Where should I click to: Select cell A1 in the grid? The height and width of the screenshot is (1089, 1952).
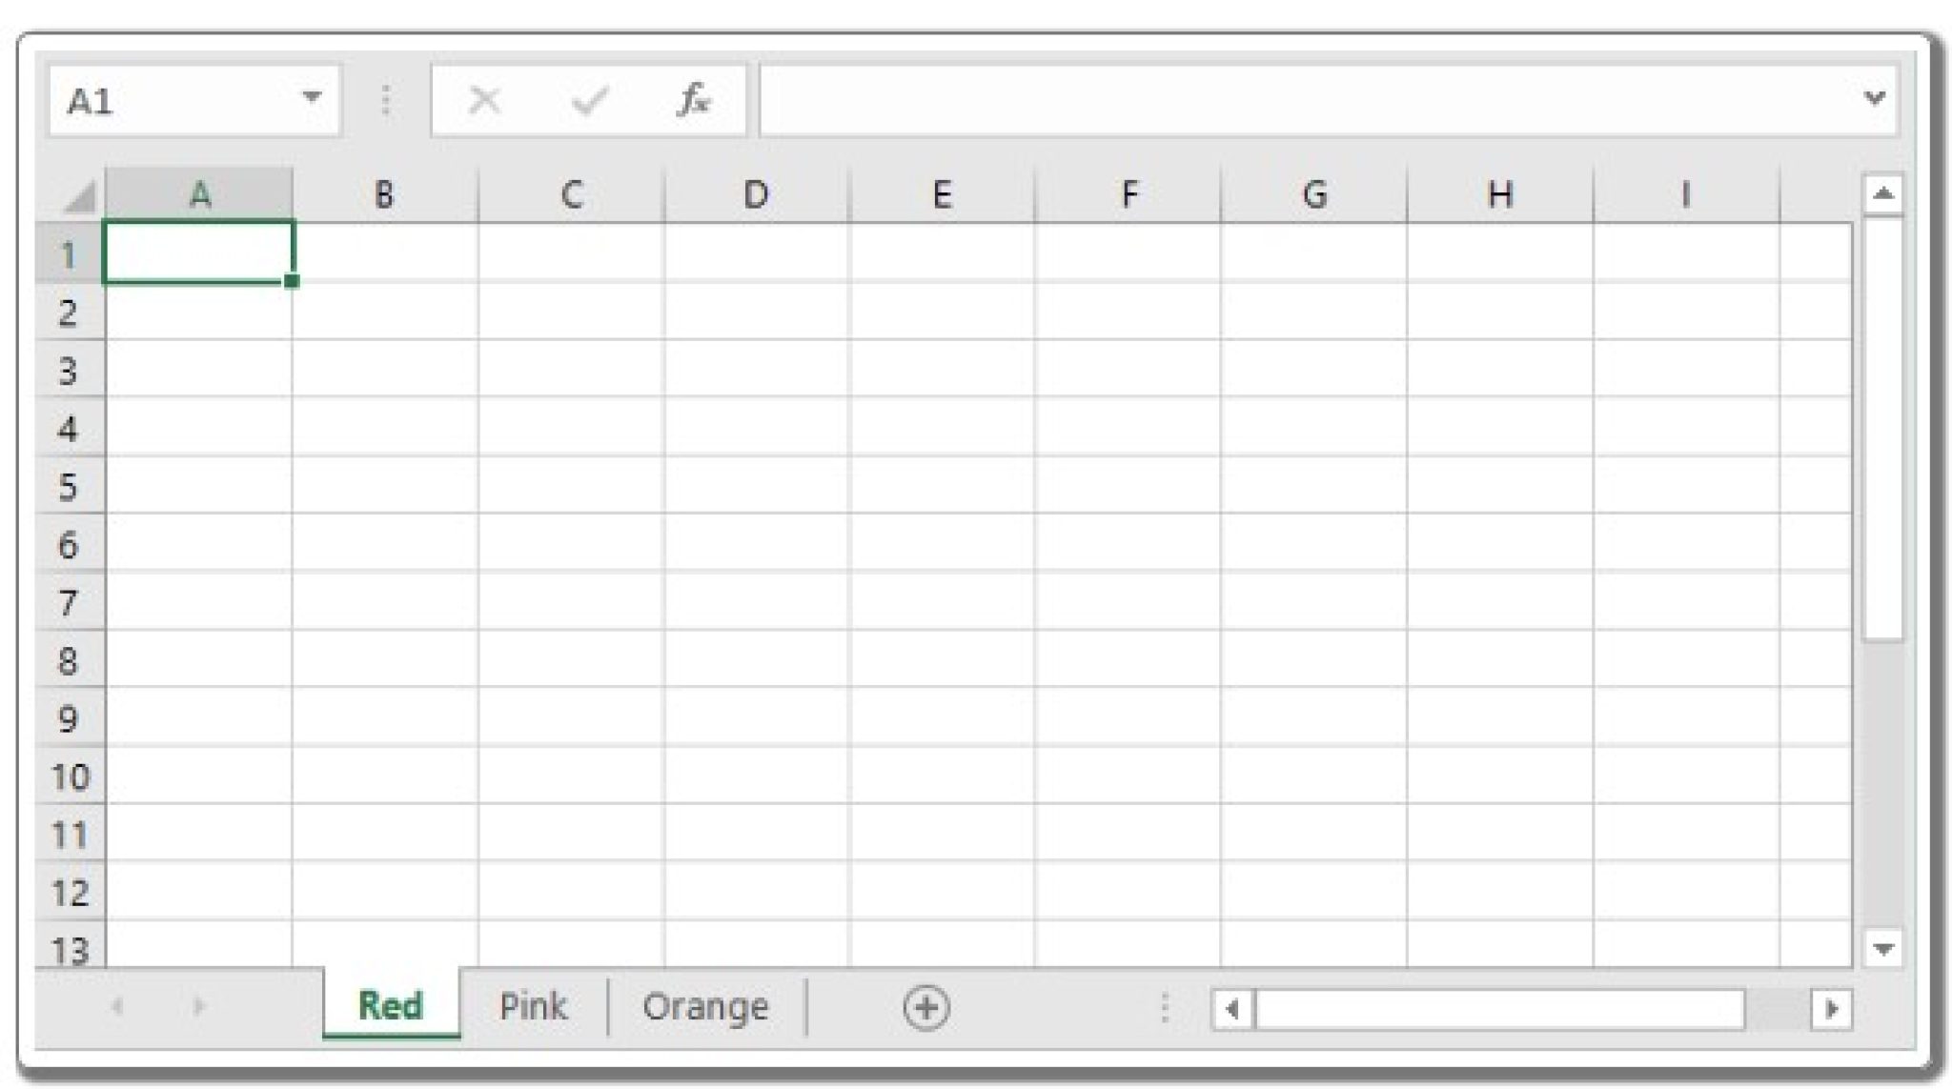[197, 252]
